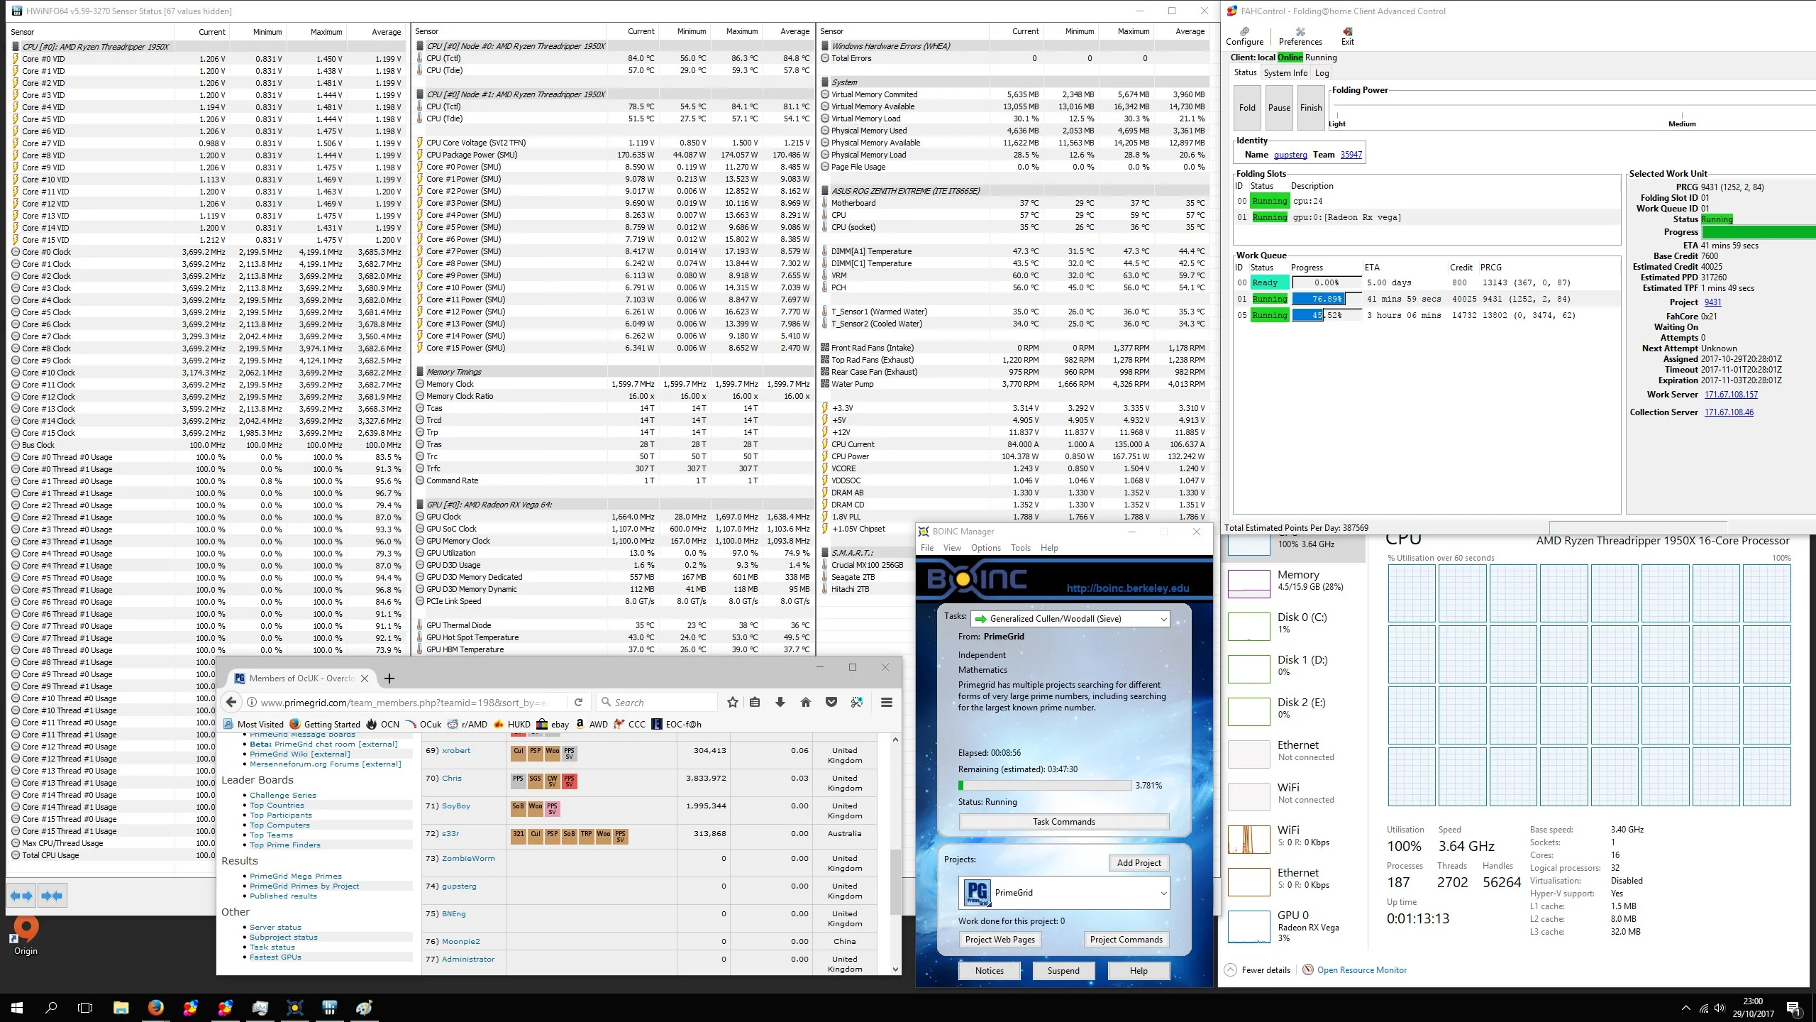1816x1022 pixels.
Task: Bookmark this page with star icon
Action: pyautogui.click(x=732, y=702)
